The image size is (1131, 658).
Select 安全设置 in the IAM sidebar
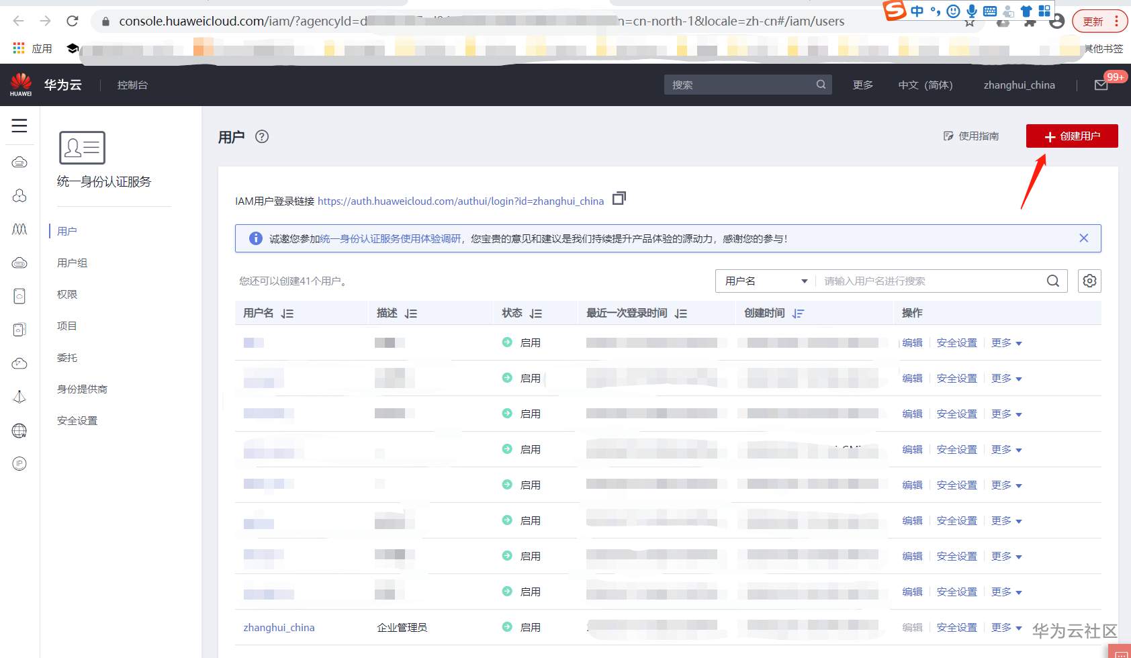77,420
